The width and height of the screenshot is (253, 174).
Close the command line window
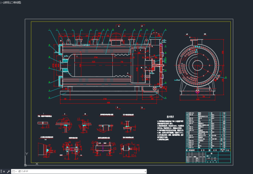point(4,172)
